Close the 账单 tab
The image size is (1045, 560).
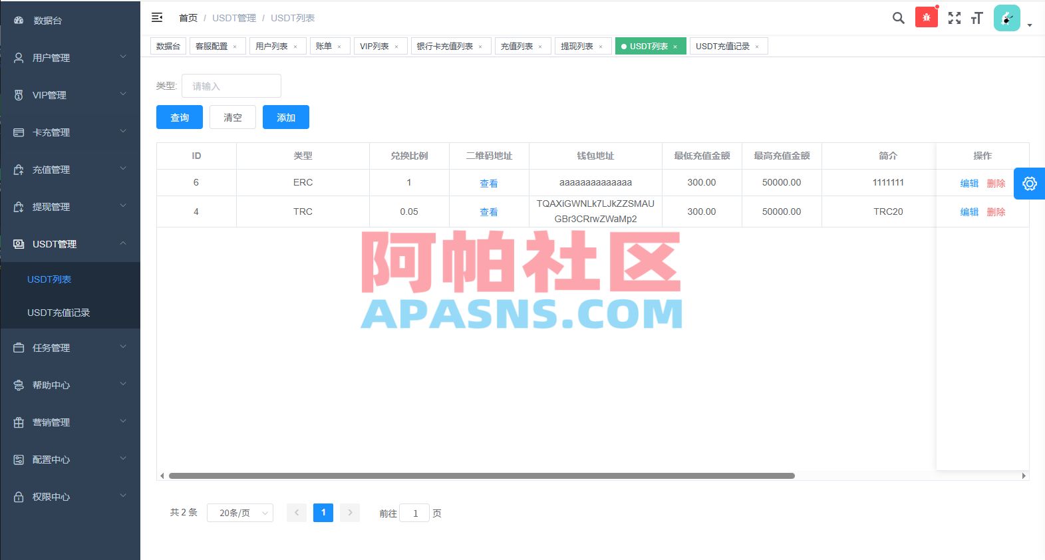click(339, 47)
